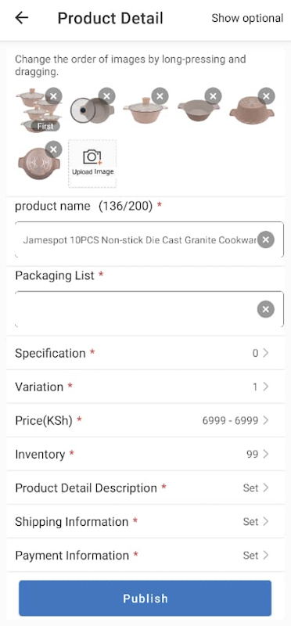
Task: Expand the Variation options
Action: pos(145,387)
